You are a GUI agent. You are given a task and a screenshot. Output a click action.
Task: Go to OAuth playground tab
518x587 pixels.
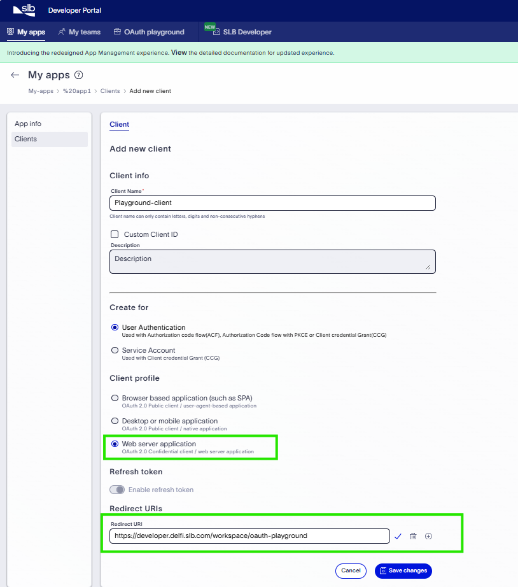149,32
